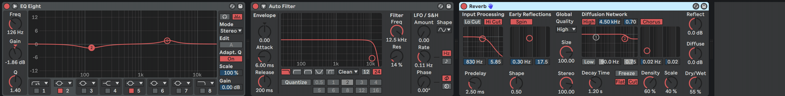
Task: Open EQ Eight Stereo mode dropdown
Action: pyautogui.click(x=231, y=31)
